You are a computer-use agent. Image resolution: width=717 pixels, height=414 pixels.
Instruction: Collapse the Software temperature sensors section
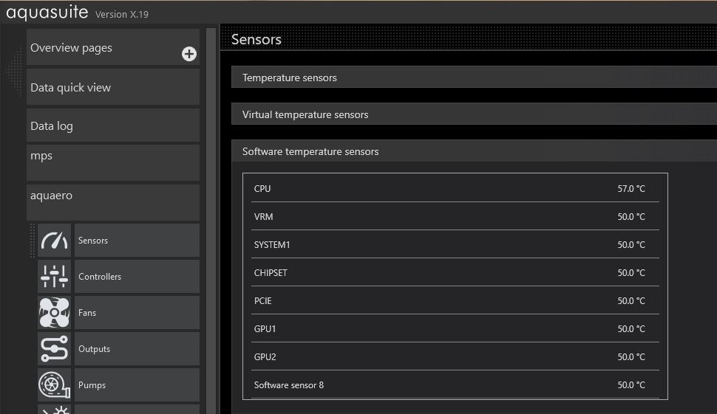click(x=473, y=151)
